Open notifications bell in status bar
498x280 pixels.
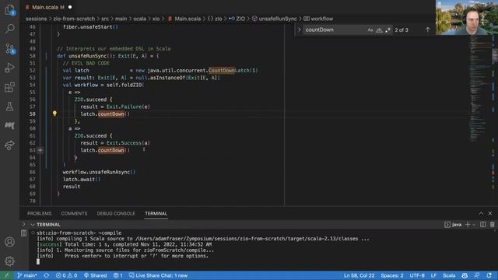click(489, 275)
